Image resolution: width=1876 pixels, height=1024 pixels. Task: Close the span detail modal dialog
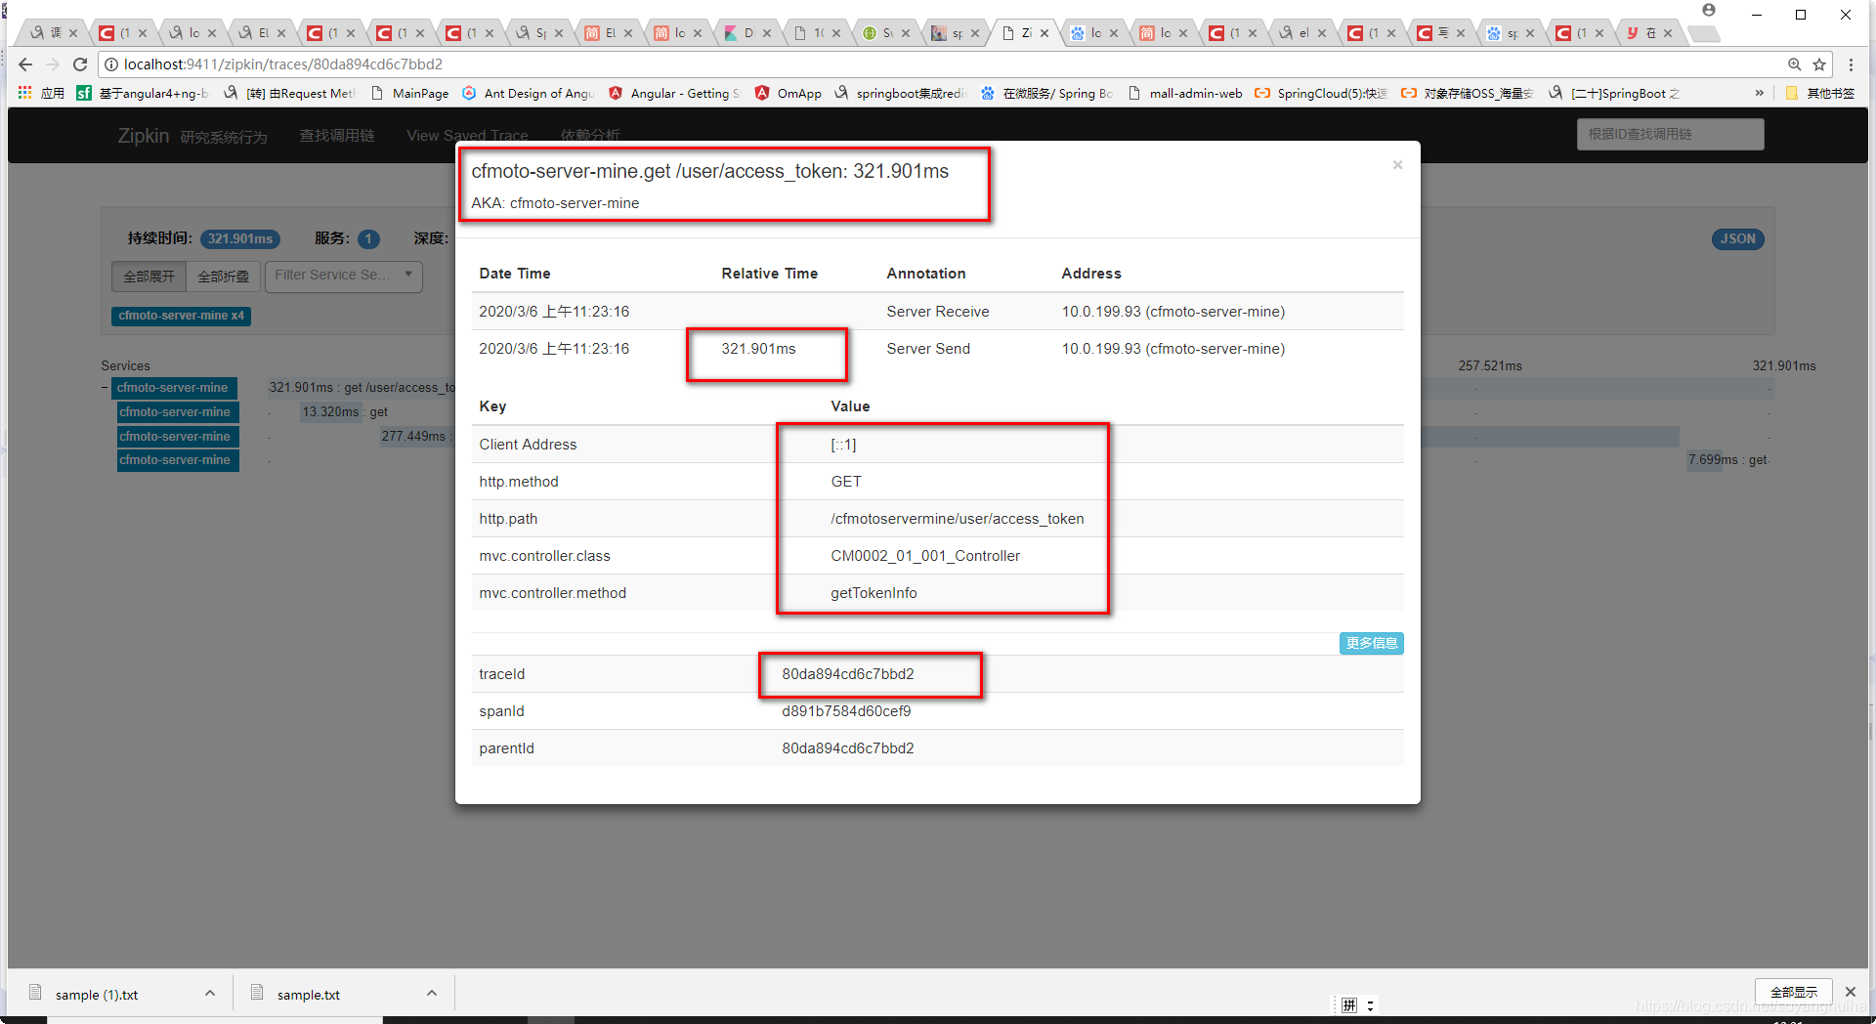[1397, 165]
